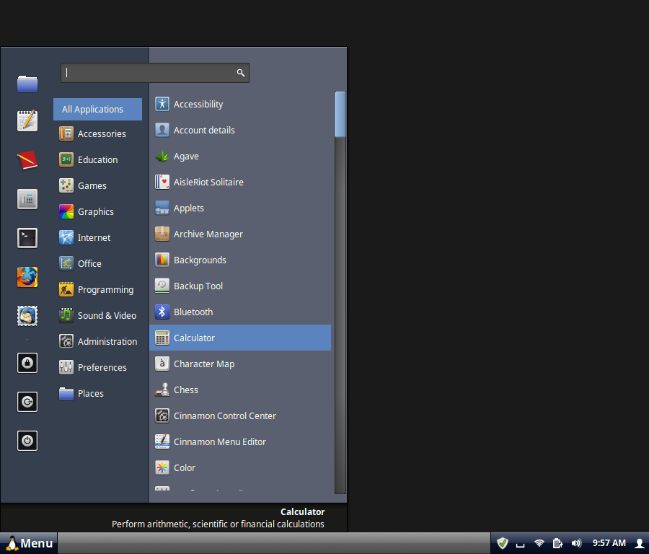
Task: Open the volume speaker tray icon
Action: (x=576, y=543)
